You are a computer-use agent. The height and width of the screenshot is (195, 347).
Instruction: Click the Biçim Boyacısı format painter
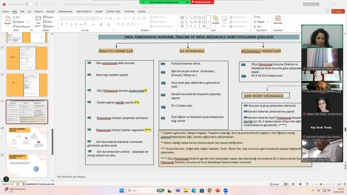tap(21, 27)
